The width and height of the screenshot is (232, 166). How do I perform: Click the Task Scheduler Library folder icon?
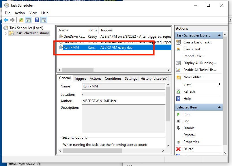(11, 33)
